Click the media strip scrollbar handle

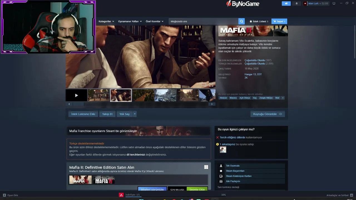point(78,104)
